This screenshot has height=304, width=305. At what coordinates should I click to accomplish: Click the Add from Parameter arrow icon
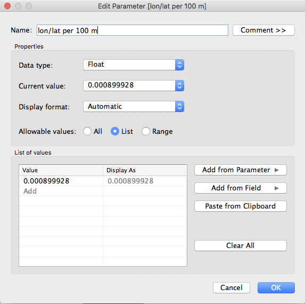(277, 170)
